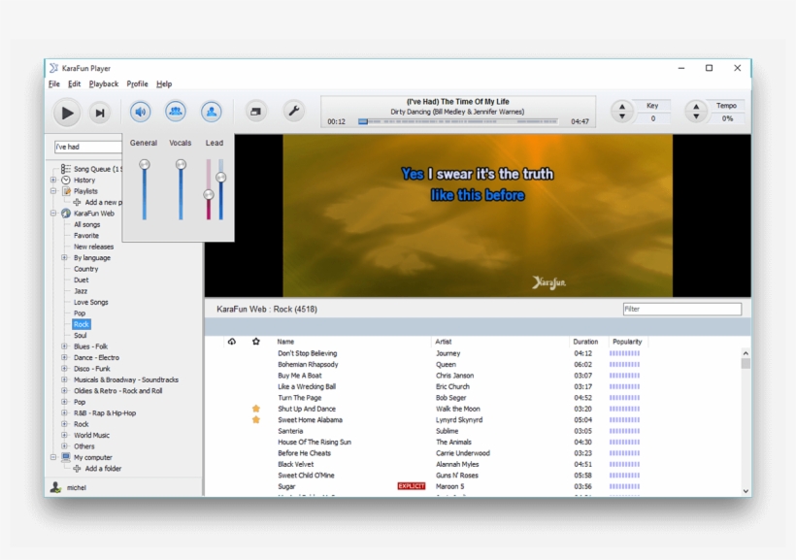Sort by the favorite star column icon
Image resolution: width=796 pixels, height=560 pixels.
coord(256,342)
